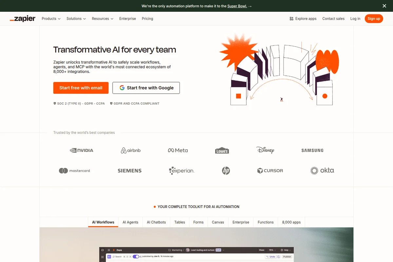Open the Marketing folder icon in the editor breadcrumb

coord(170,250)
